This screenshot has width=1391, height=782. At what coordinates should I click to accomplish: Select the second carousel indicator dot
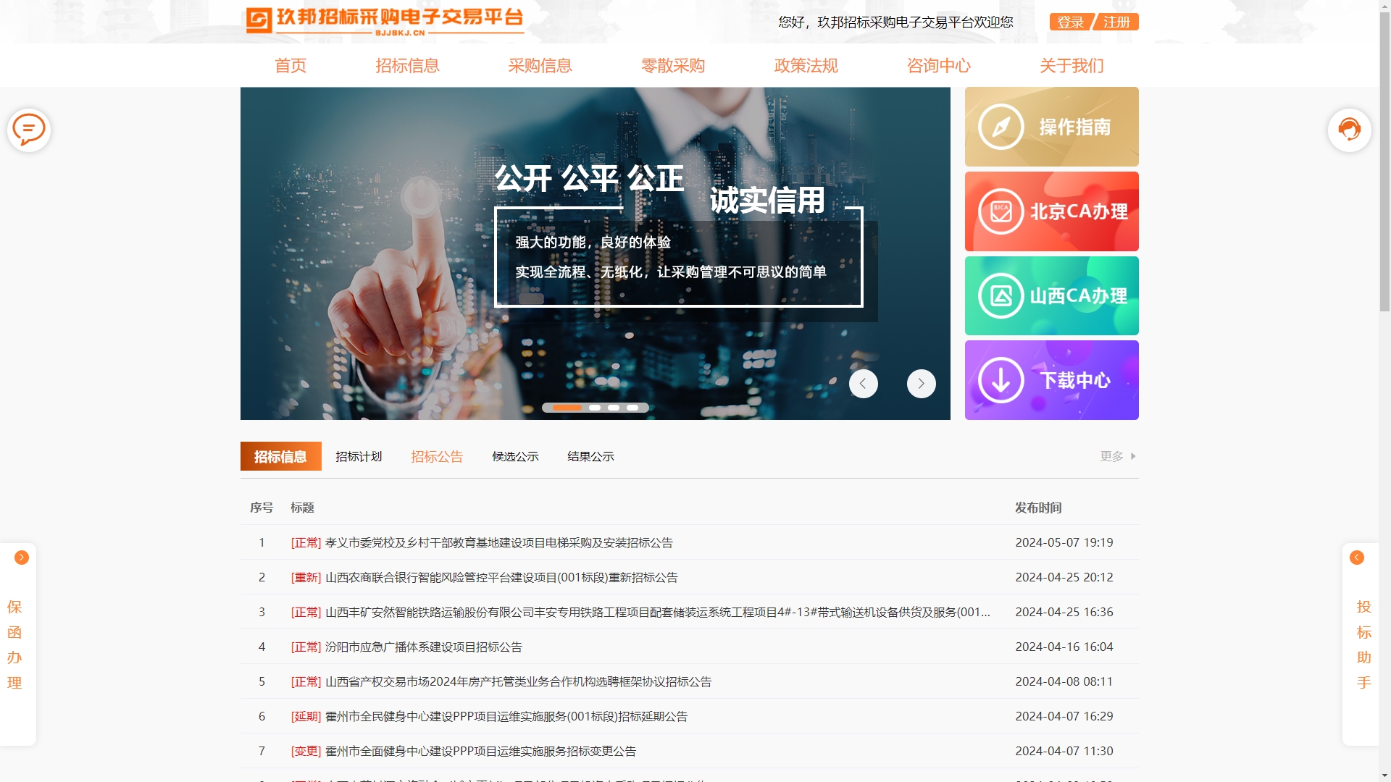(x=595, y=408)
